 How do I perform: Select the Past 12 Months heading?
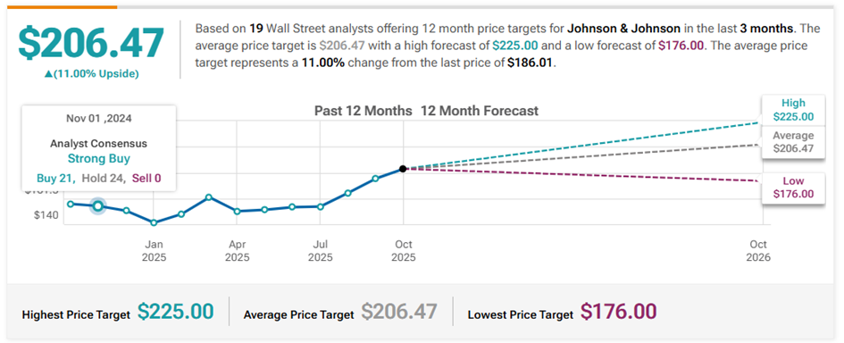(x=364, y=111)
